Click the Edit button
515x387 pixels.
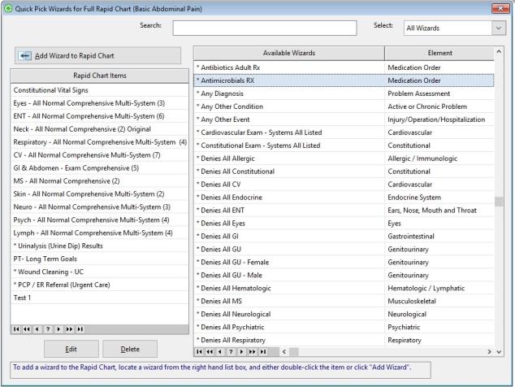[71, 349]
